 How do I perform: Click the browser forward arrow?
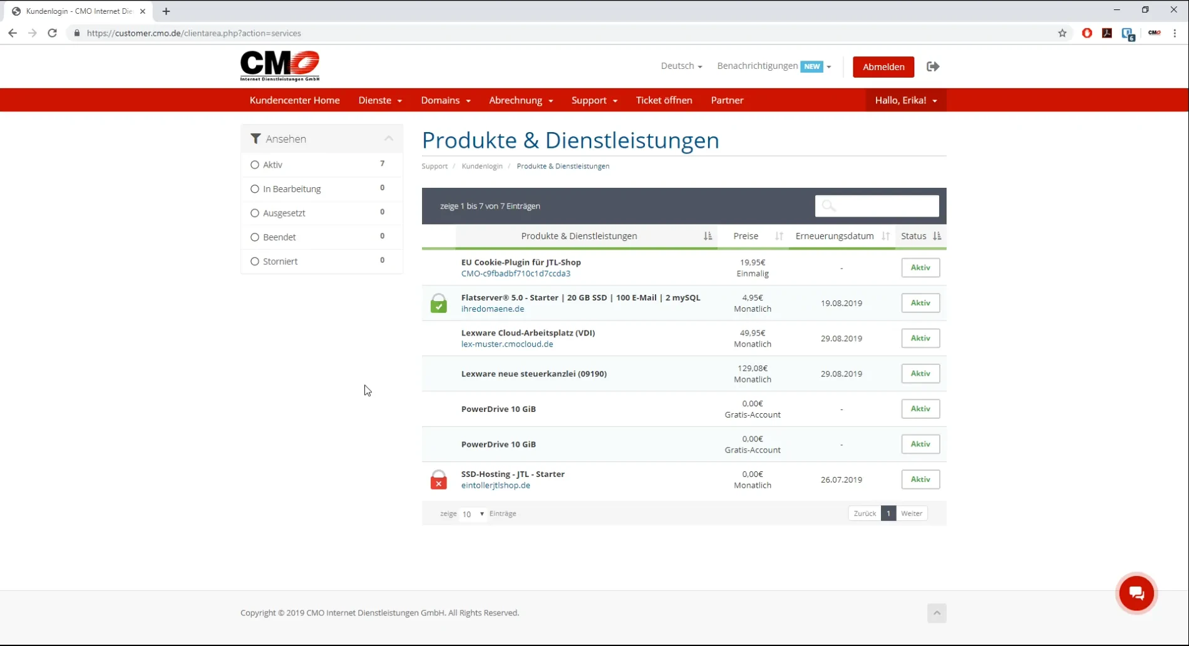click(x=33, y=33)
